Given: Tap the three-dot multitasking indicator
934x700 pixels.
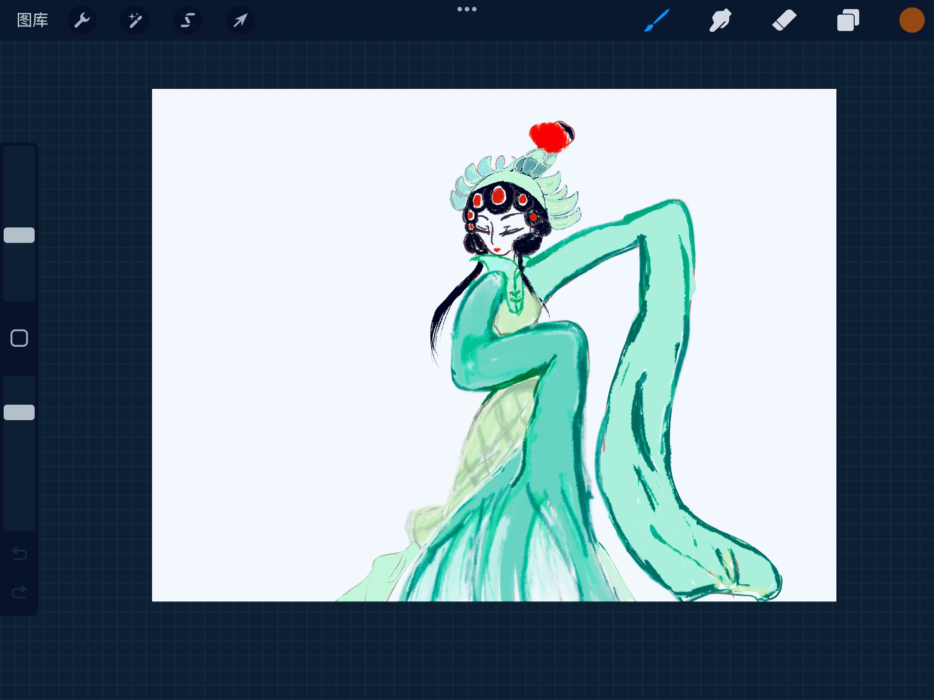Looking at the screenshot, I should coord(467,9).
